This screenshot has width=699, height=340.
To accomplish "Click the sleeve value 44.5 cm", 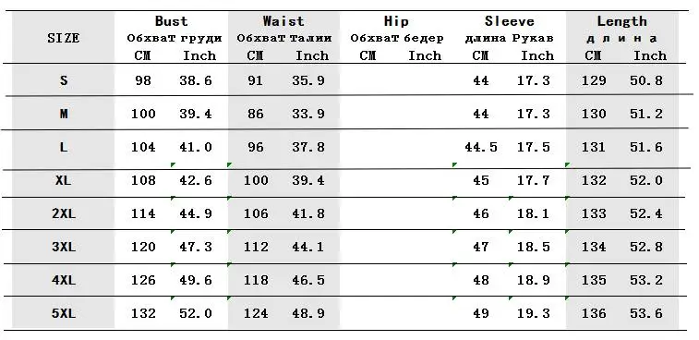I will pos(480,147).
